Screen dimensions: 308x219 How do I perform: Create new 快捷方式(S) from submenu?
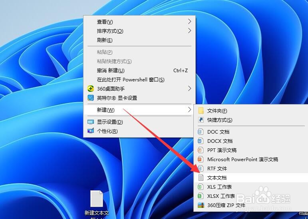tap(251, 120)
